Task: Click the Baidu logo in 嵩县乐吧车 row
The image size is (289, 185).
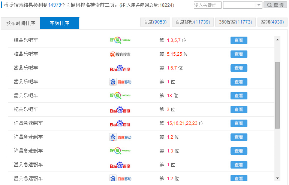Action: [120, 68]
